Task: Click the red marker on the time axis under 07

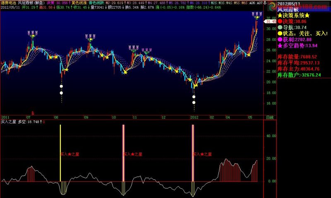Action: click(x=33, y=113)
